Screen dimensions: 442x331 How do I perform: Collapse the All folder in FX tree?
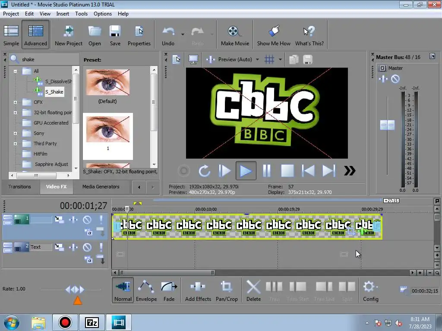(15, 71)
